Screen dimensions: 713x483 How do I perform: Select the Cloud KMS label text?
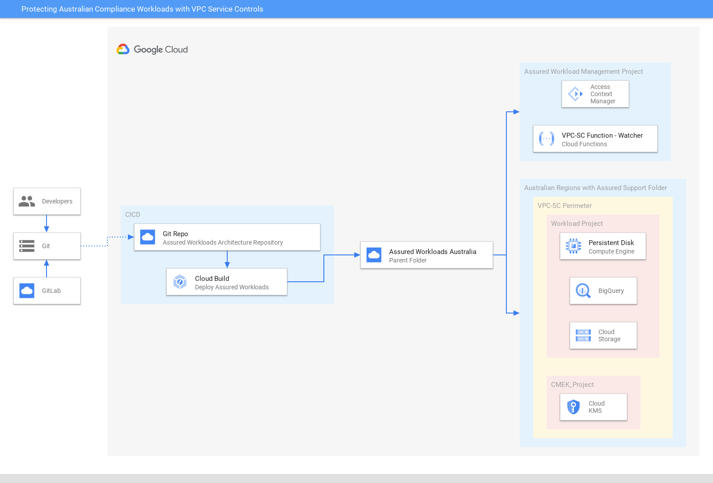596,407
